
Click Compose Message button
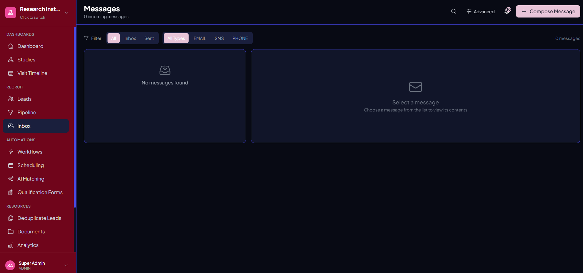[x=548, y=11]
